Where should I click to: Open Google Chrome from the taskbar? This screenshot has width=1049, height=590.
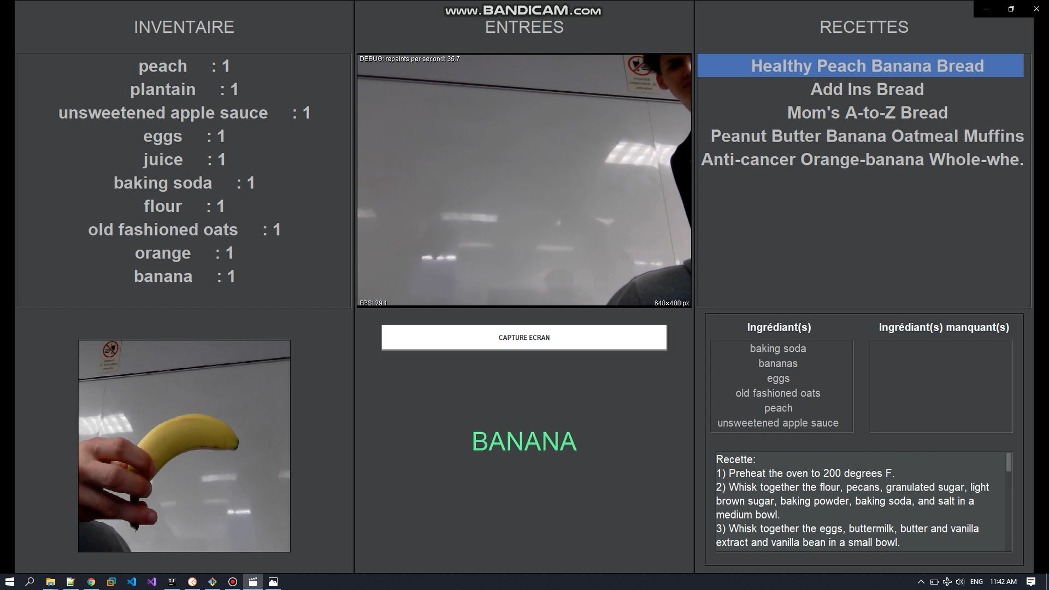[x=91, y=582]
